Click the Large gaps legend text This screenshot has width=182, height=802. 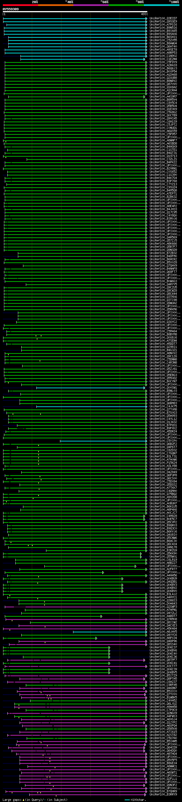click(35, 799)
